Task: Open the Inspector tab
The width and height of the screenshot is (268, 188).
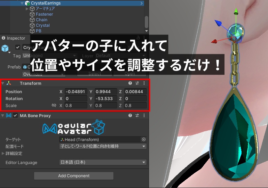Action: click(x=14, y=38)
